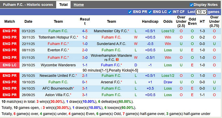The image size is (222, 118).
Task: Click the 4-5 score against Manchester City
Action: pos(85,31)
